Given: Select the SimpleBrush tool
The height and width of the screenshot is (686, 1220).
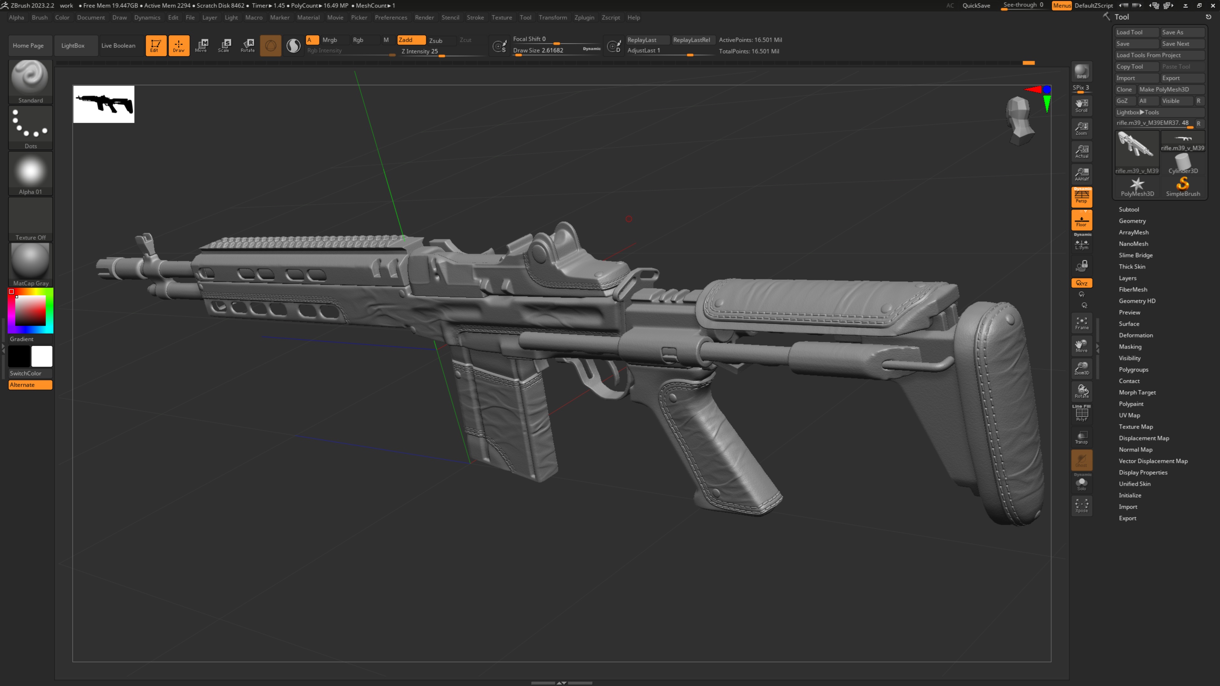Looking at the screenshot, I should pyautogui.click(x=1183, y=186).
